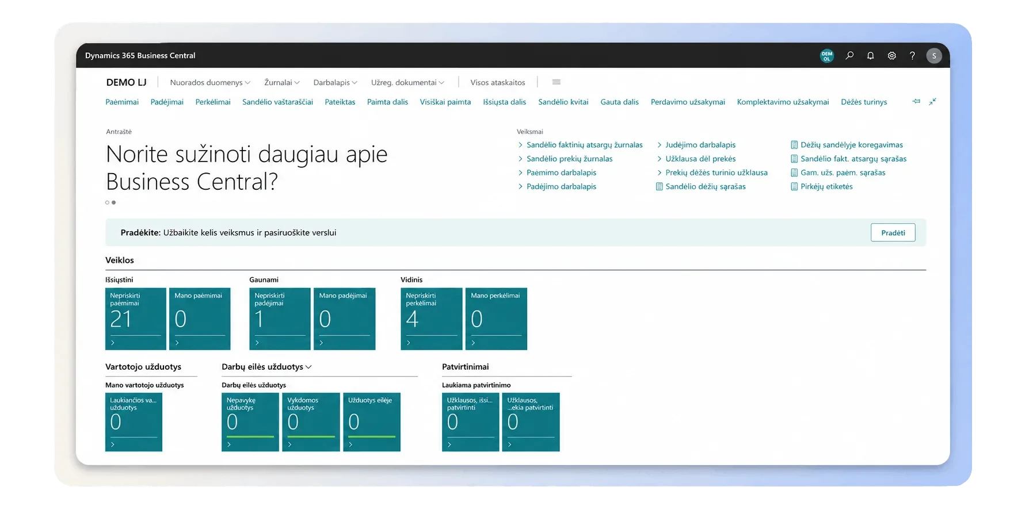Open Sandėlio fakt. atsargų sąrašas report

pyautogui.click(x=849, y=159)
